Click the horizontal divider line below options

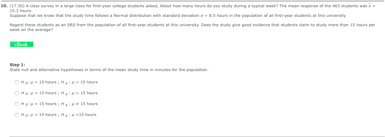(x=197, y=136)
